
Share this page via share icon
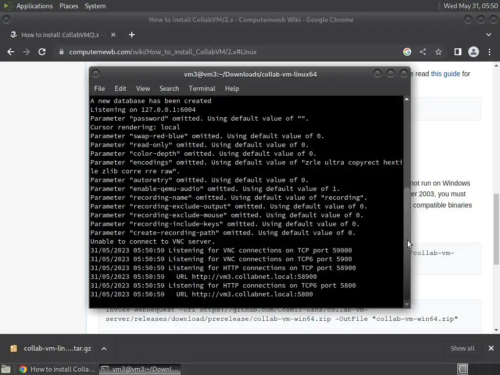pyautogui.click(x=423, y=52)
